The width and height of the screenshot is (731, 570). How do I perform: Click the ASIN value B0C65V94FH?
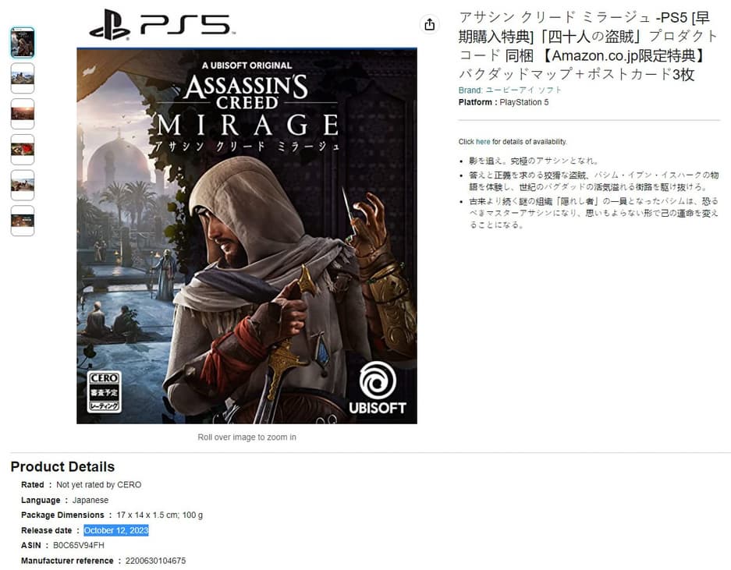click(x=79, y=545)
